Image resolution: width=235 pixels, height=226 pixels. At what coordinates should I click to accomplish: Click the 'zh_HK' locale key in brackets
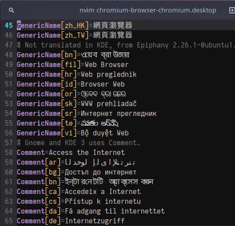pyautogui.click(x=75, y=26)
